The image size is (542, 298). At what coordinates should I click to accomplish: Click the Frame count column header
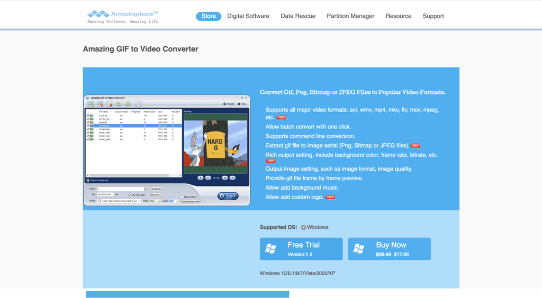149,112
